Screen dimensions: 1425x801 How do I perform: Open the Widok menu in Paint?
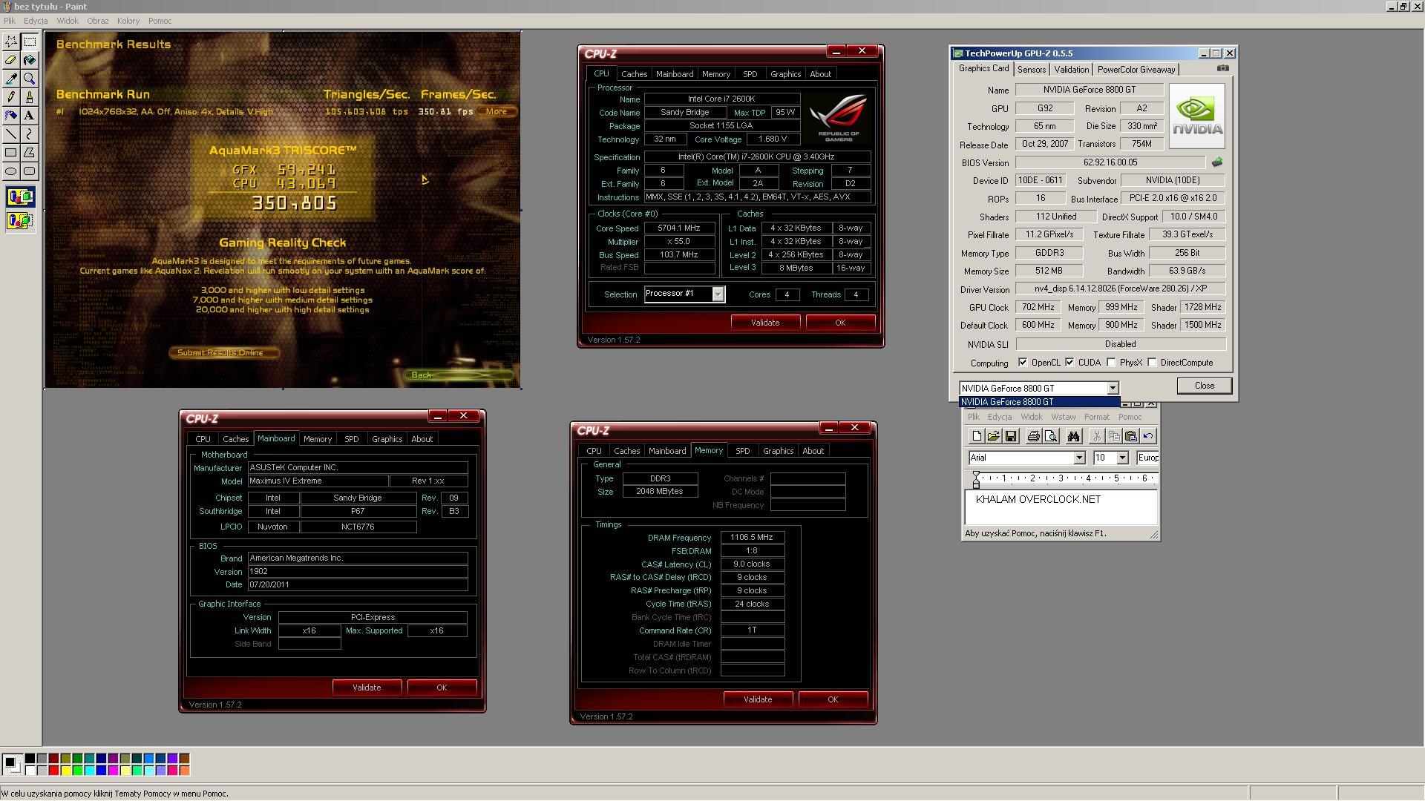[68, 21]
